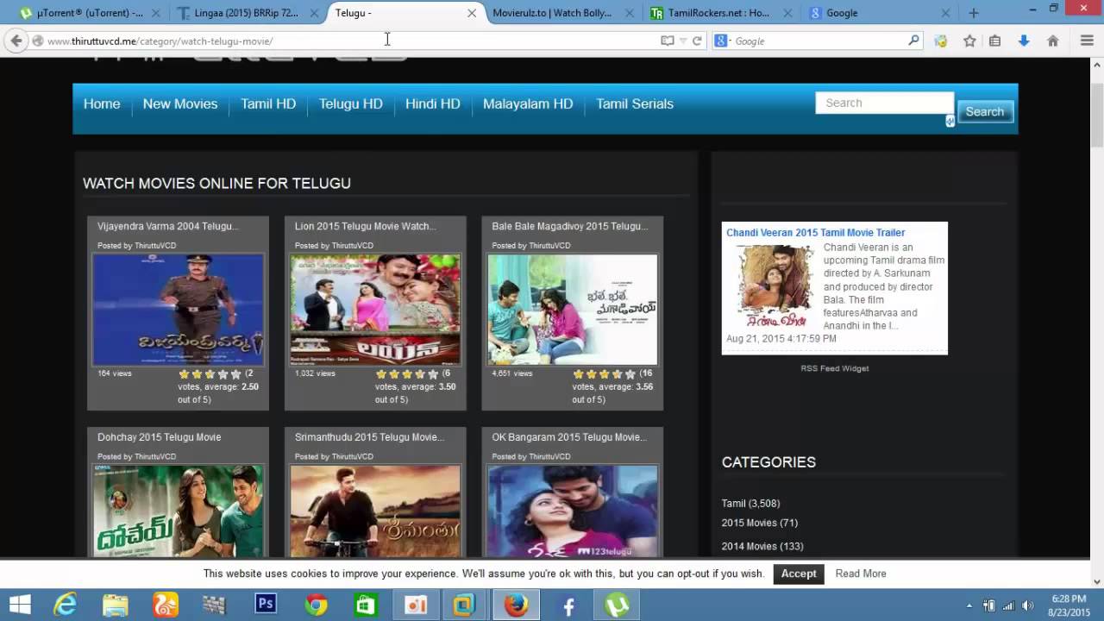Click the Google search box in toolbar
This screenshot has height=621, width=1104.
point(819,41)
